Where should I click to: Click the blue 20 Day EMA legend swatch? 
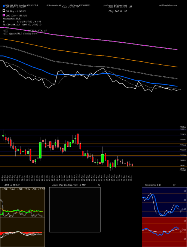pyautogui.click(x=4, y=6)
